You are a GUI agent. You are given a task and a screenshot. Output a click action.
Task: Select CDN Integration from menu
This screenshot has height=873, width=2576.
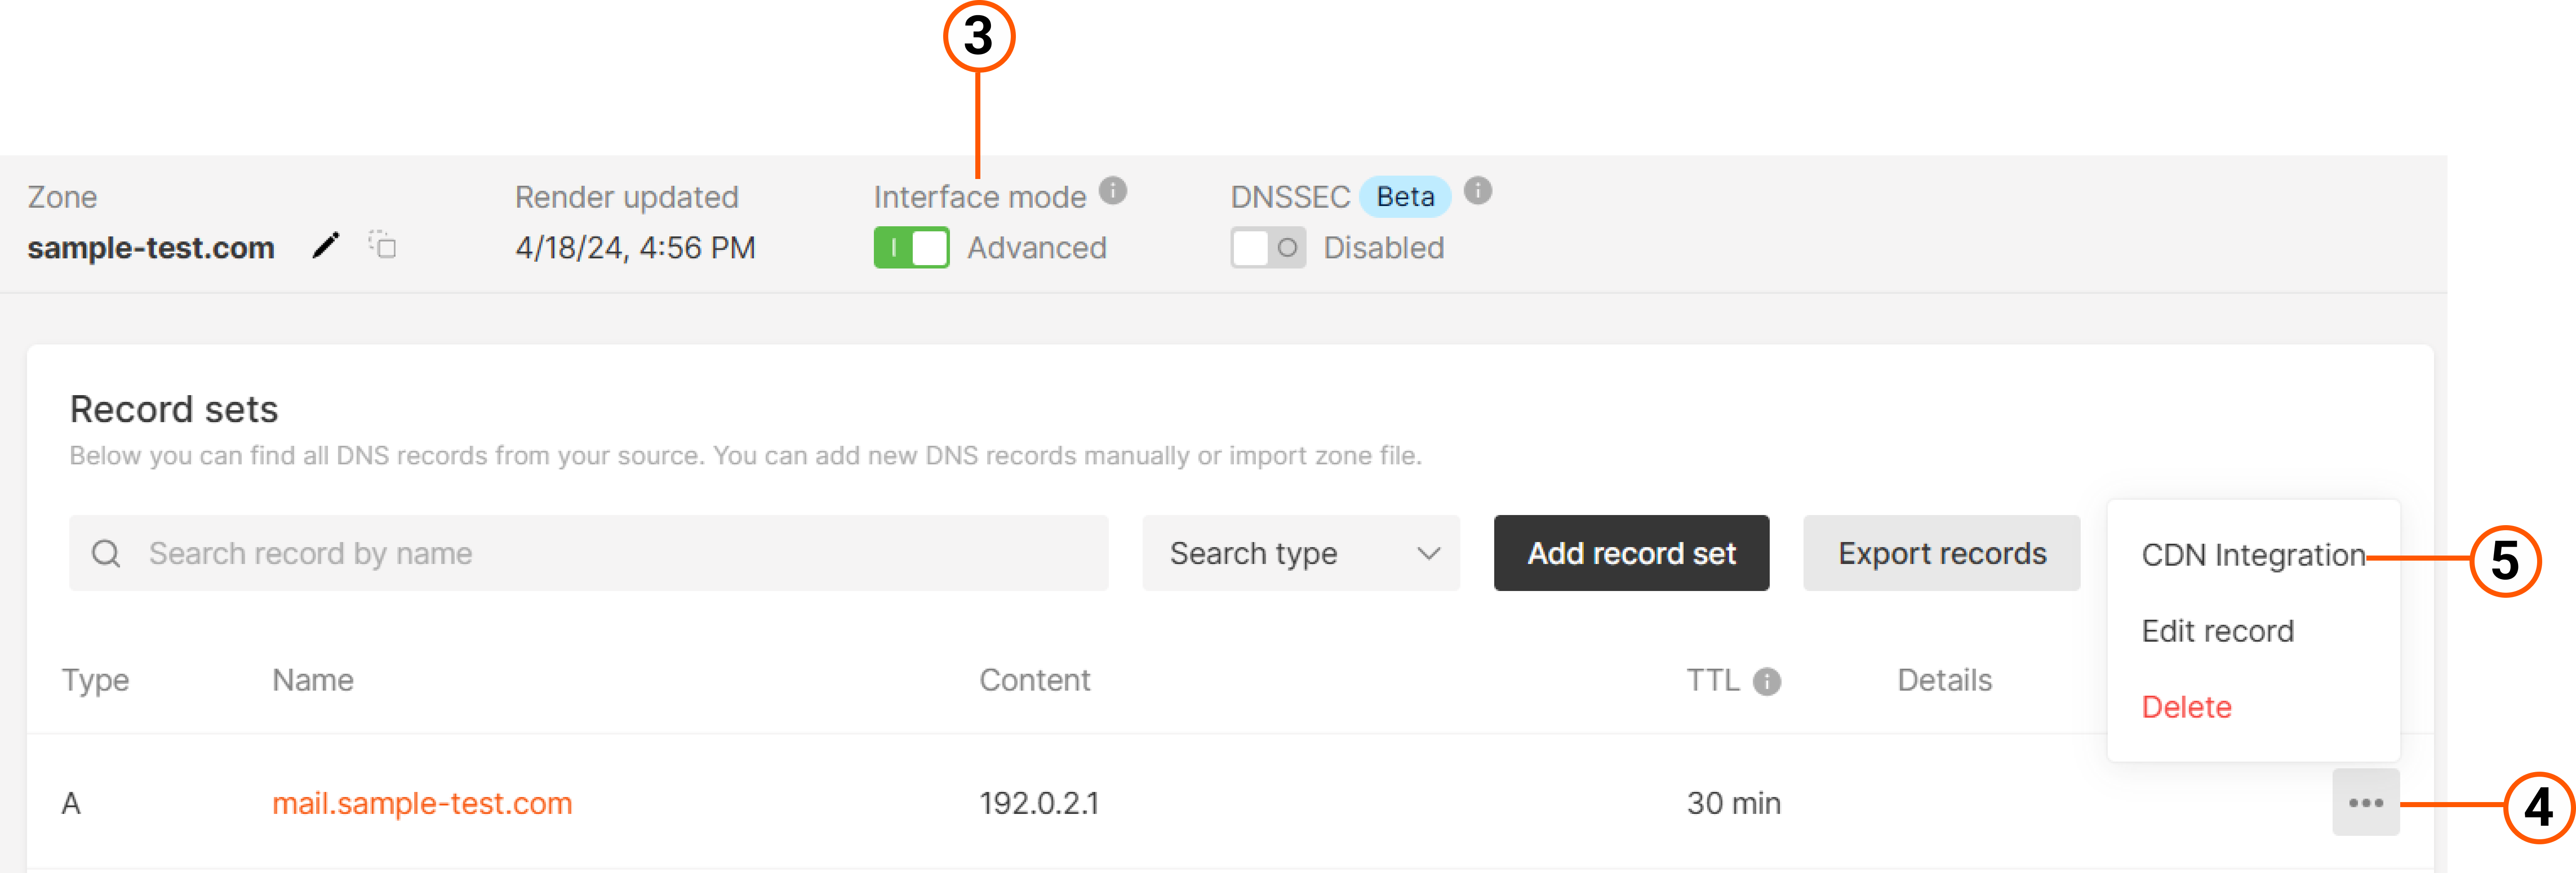pos(2253,556)
